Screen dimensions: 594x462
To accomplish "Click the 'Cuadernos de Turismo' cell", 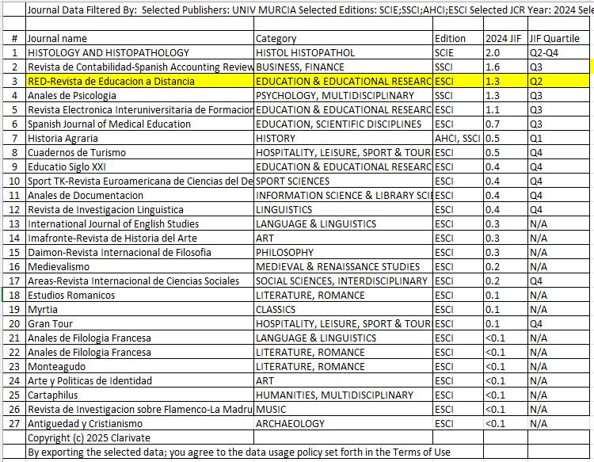I will click(x=139, y=152).
